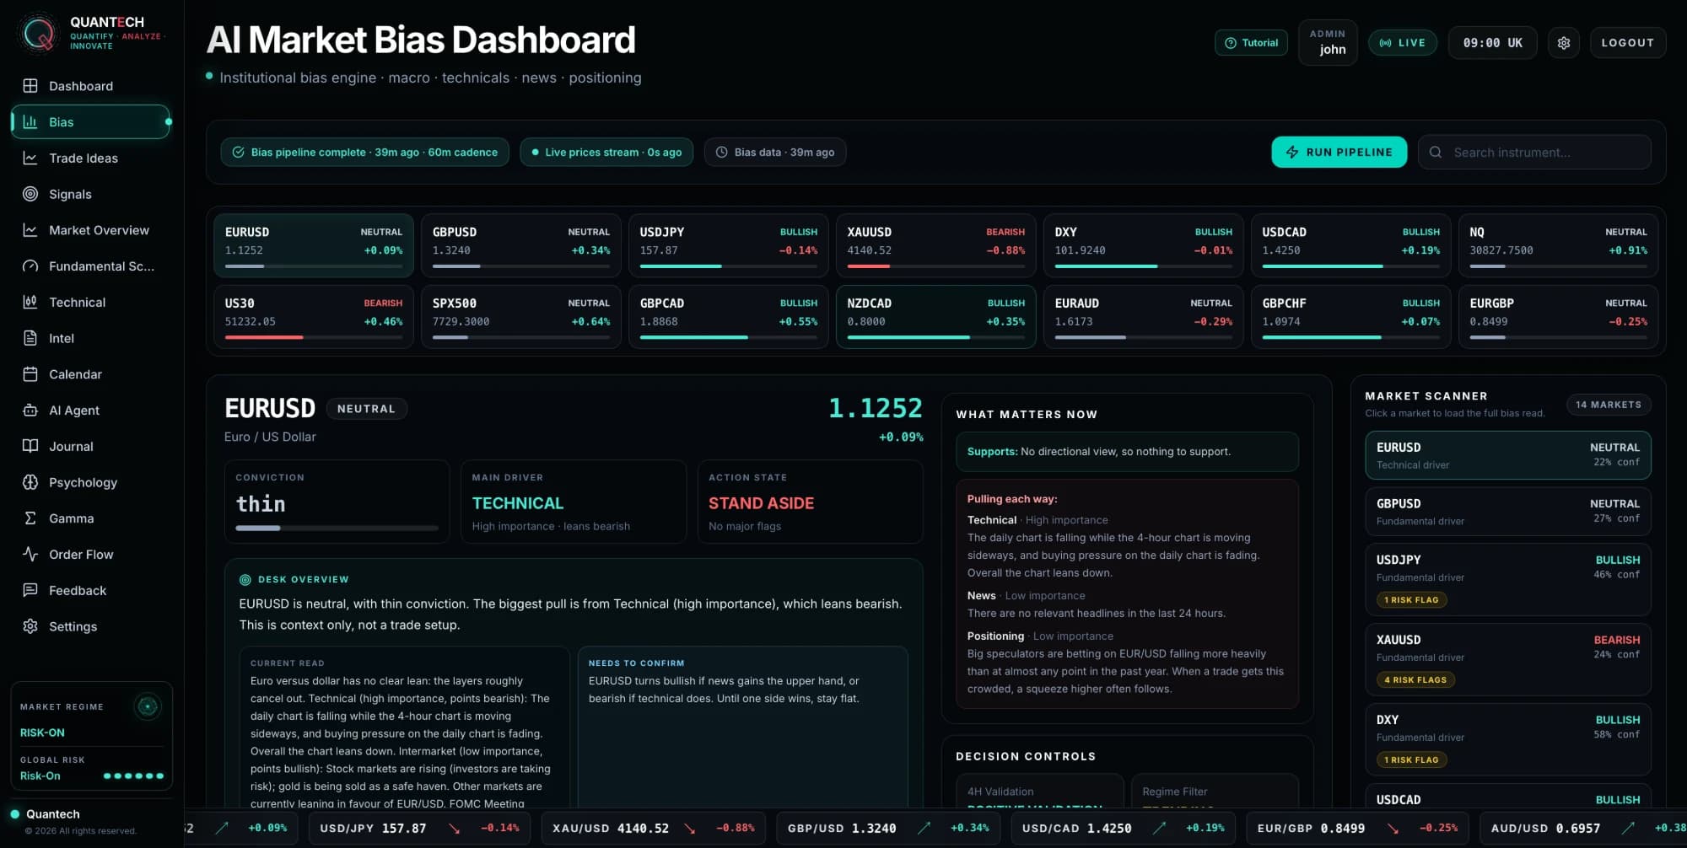Image resolution: width=1687 pixels, height=848 pixels.
Task: Click the Signals target icon
Action: [x=30, y=194]
